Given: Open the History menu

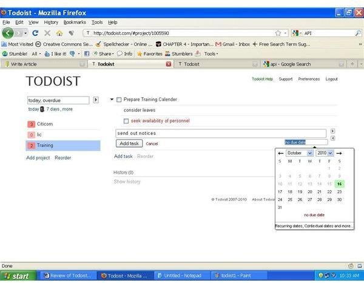Looking at the screenshot, I should [x=51, y=22].
